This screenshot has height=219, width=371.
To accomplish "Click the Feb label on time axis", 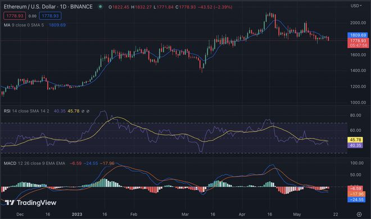I will point(134,214).
